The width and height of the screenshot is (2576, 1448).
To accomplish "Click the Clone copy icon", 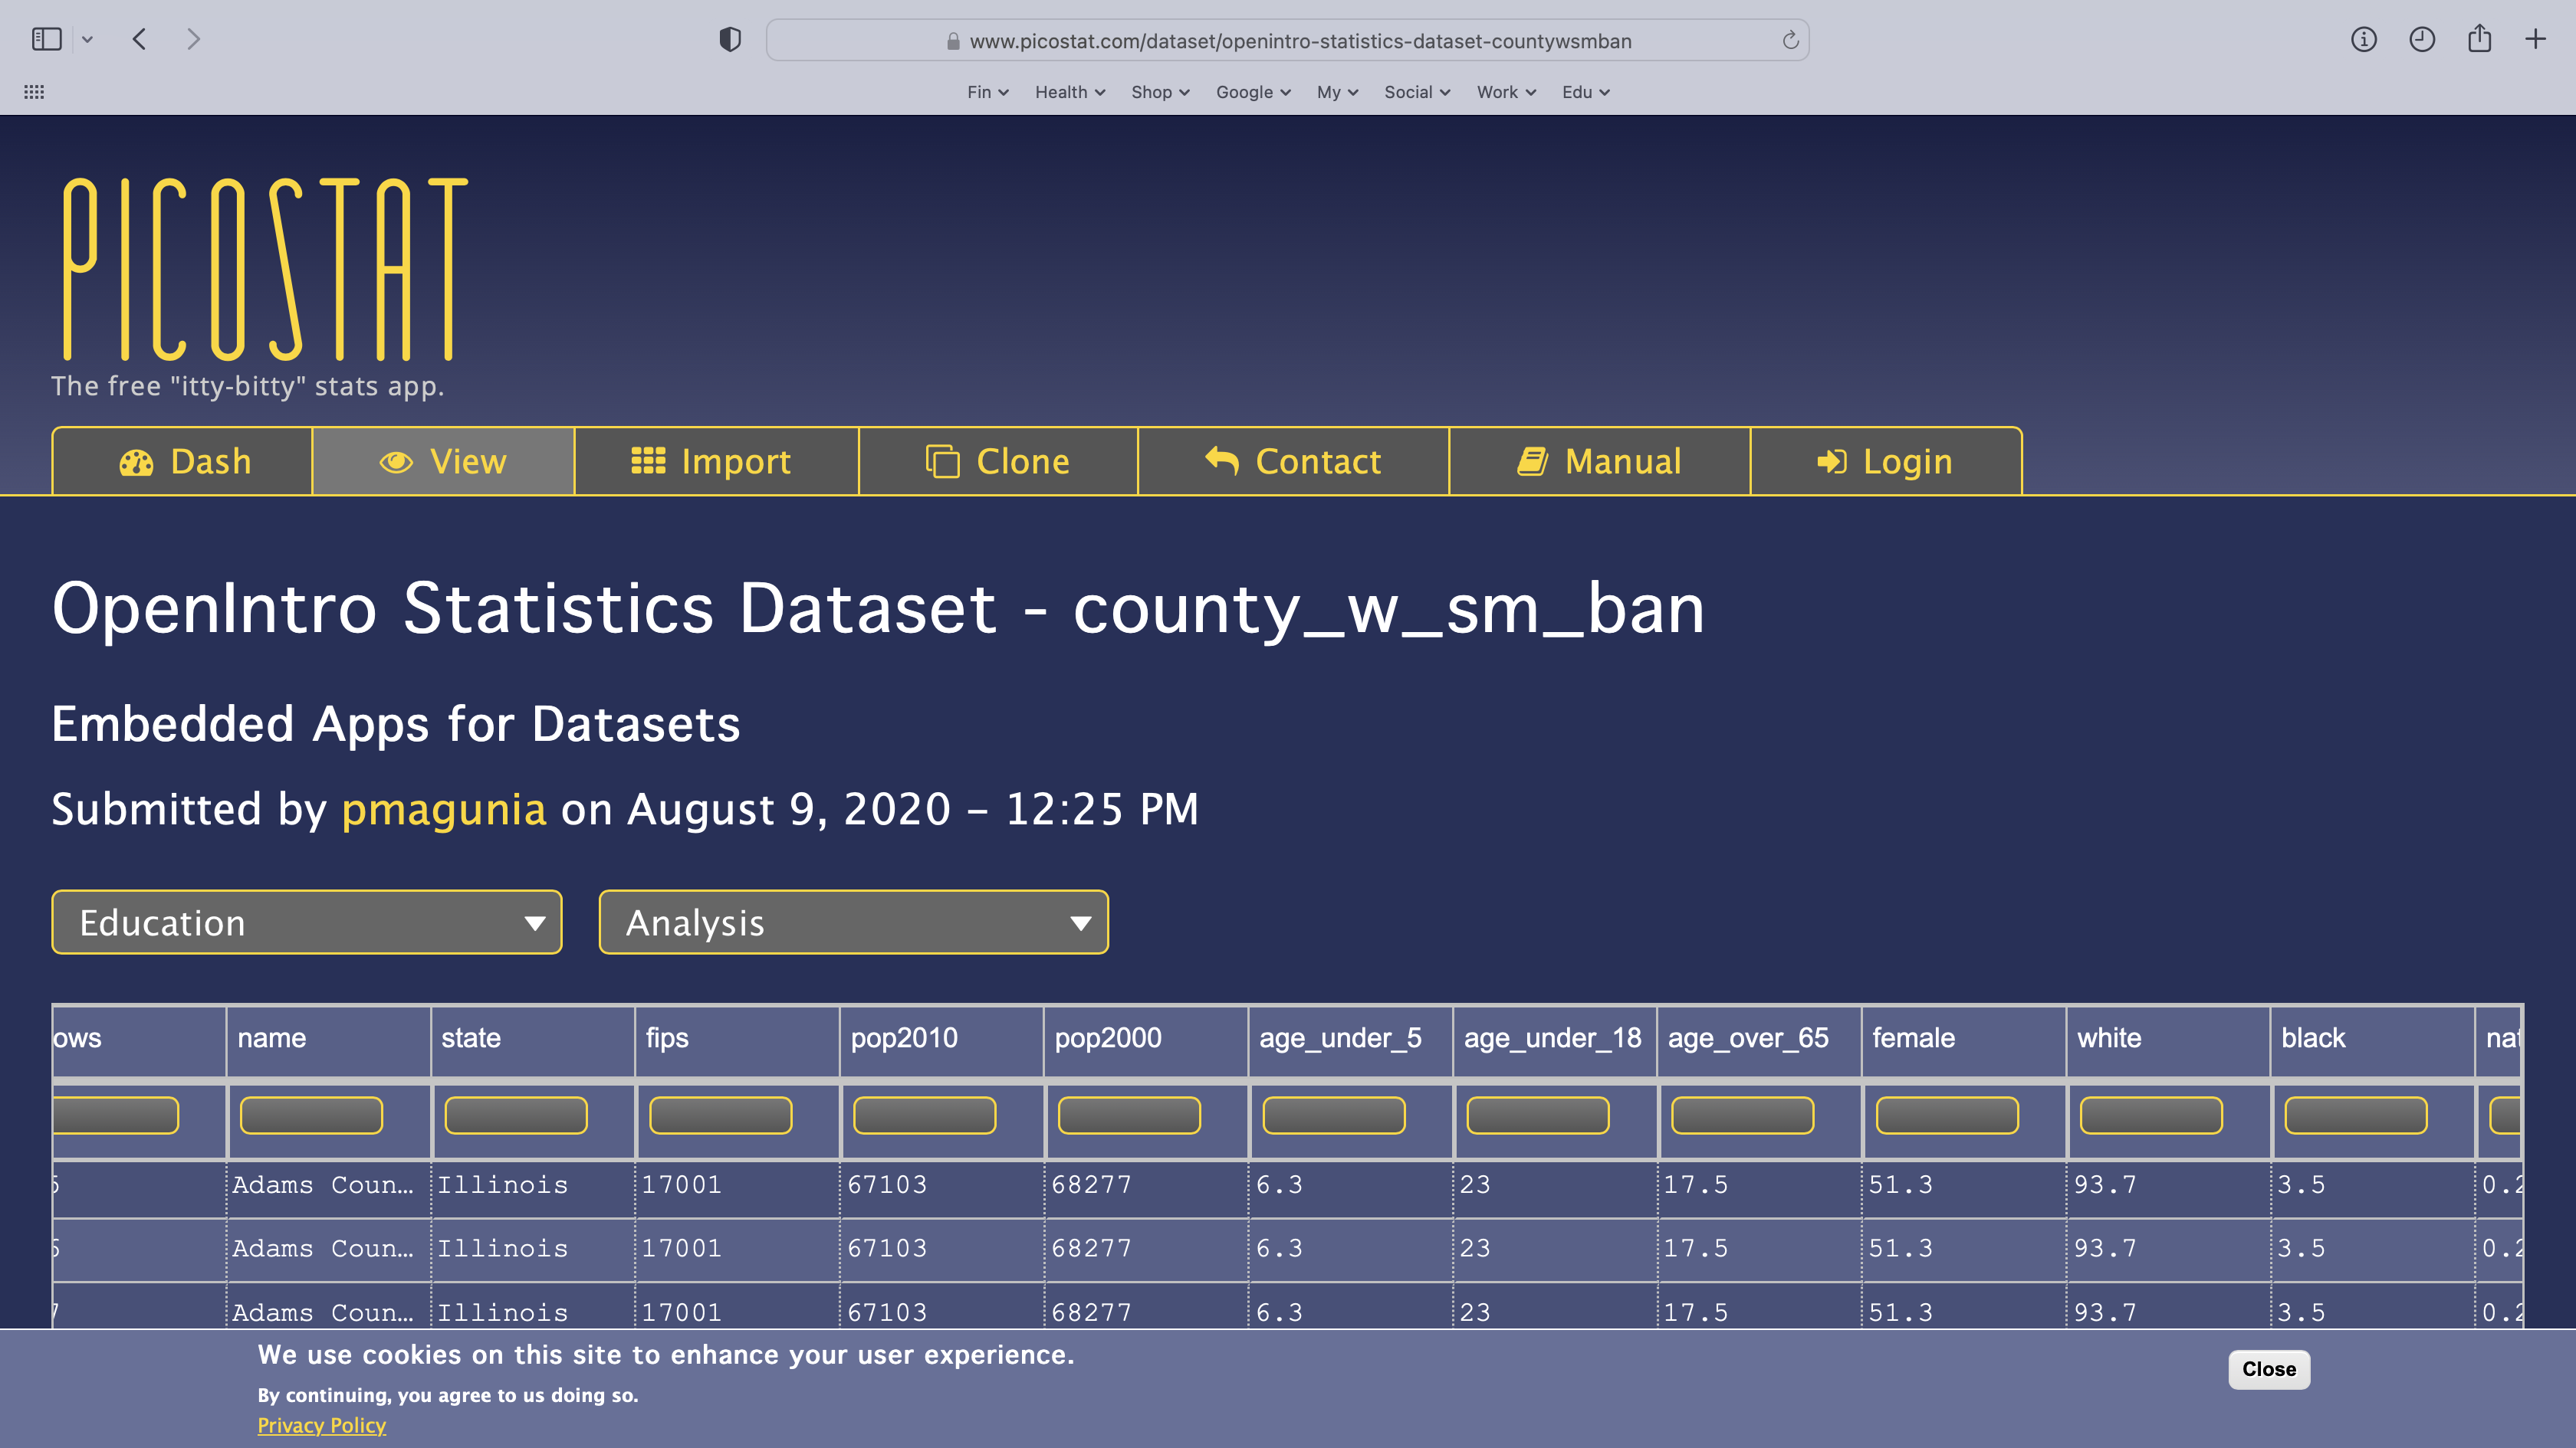I will 942,462.
